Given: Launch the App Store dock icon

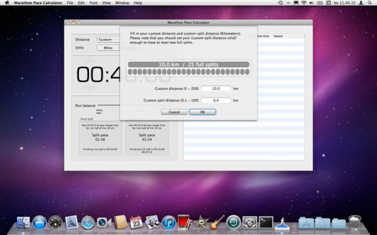Looking at the screenshot, I should pos(39,223).
